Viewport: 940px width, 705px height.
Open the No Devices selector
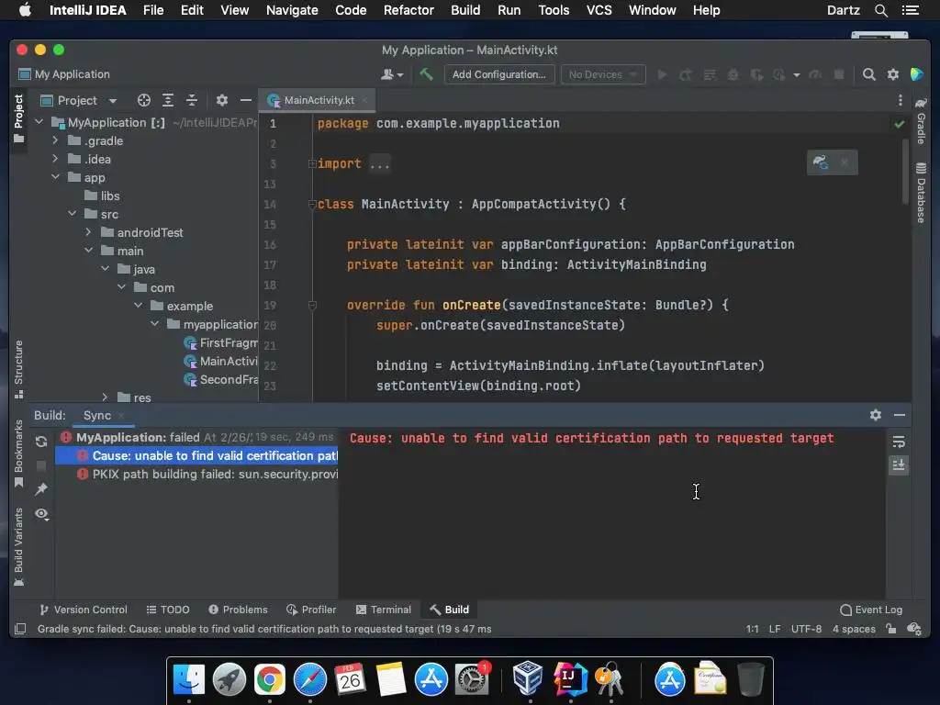(x=602, y=74)
